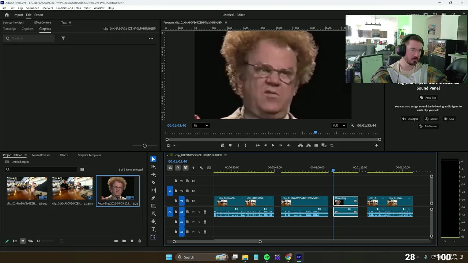This screenshot has width=468, height=263.
Task: Open Project panel sort icons menu
Action: tap(61, 241)
